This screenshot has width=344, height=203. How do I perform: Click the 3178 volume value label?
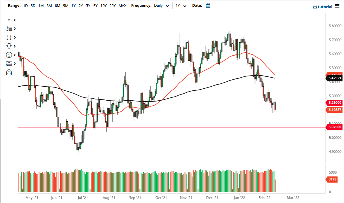click(332, 179)
